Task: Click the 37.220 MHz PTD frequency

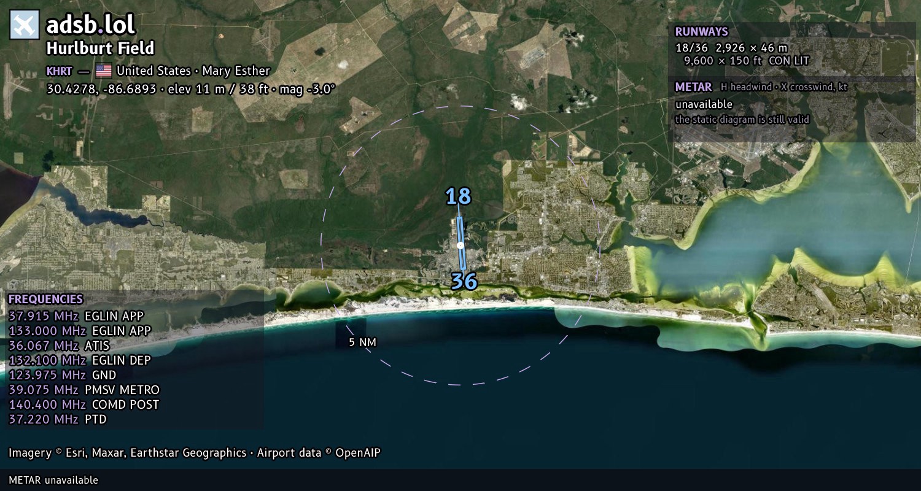Action: tap(58, 419)
